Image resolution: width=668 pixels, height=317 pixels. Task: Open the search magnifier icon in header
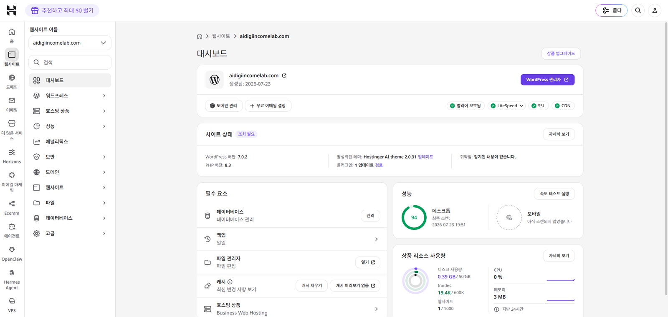pos(638,10)
